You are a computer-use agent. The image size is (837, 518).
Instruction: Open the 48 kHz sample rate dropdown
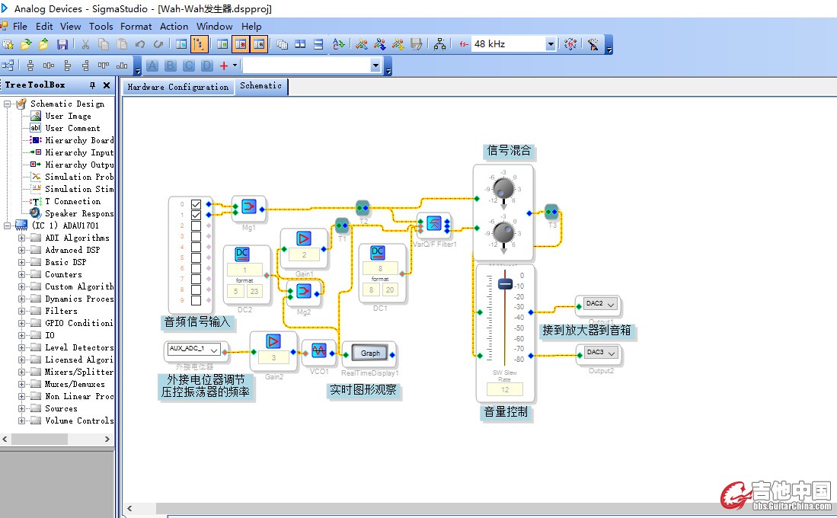click(551, 44)
